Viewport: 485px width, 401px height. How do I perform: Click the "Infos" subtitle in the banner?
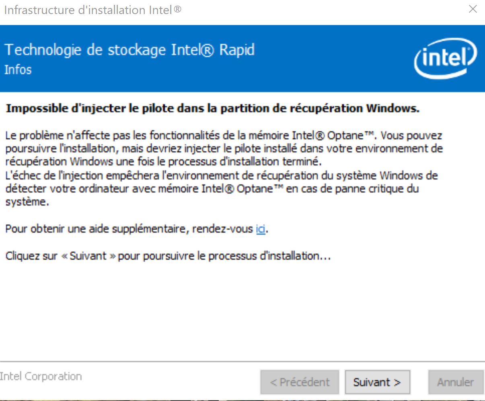coord(18,70)
